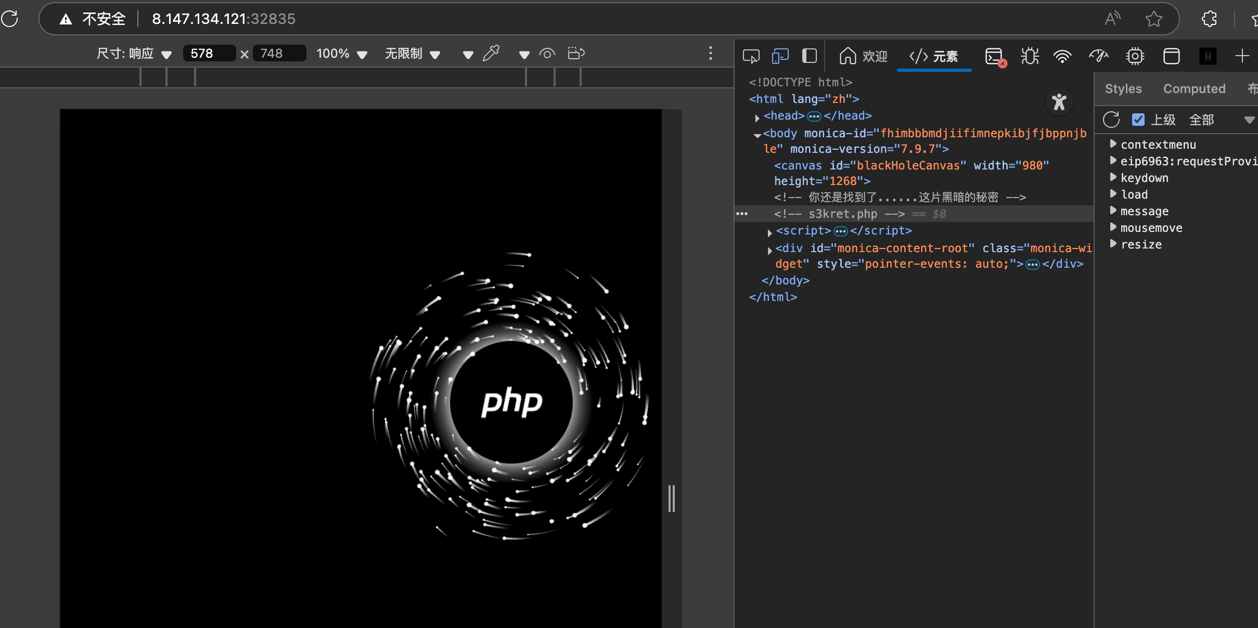Image resolution: width=1258 pixels, height=628 pixels.
Task: Switch to the Computed tab
Action: 1194,89
